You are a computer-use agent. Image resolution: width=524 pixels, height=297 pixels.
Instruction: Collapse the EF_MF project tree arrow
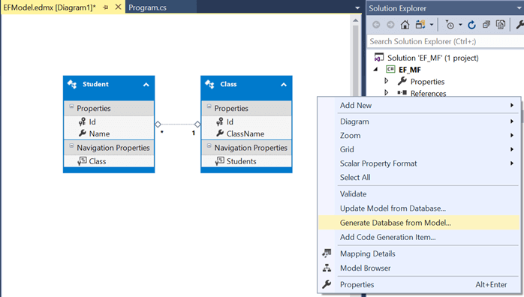[376, 70]
